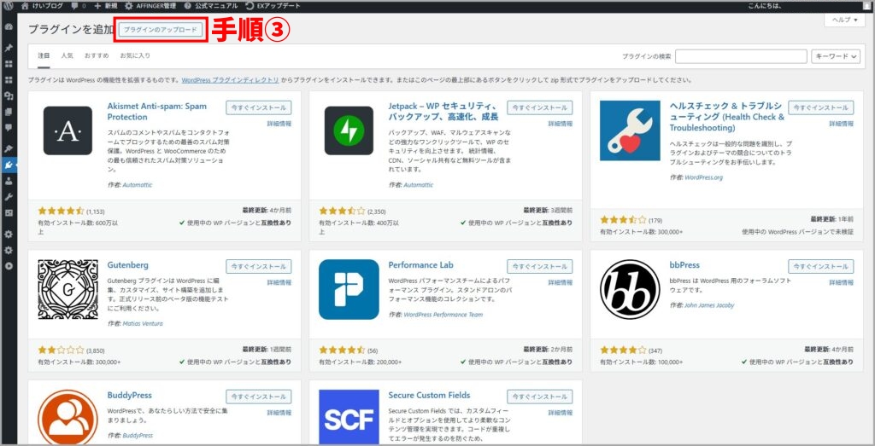Select the お気に入り tab

coord(135,56)
